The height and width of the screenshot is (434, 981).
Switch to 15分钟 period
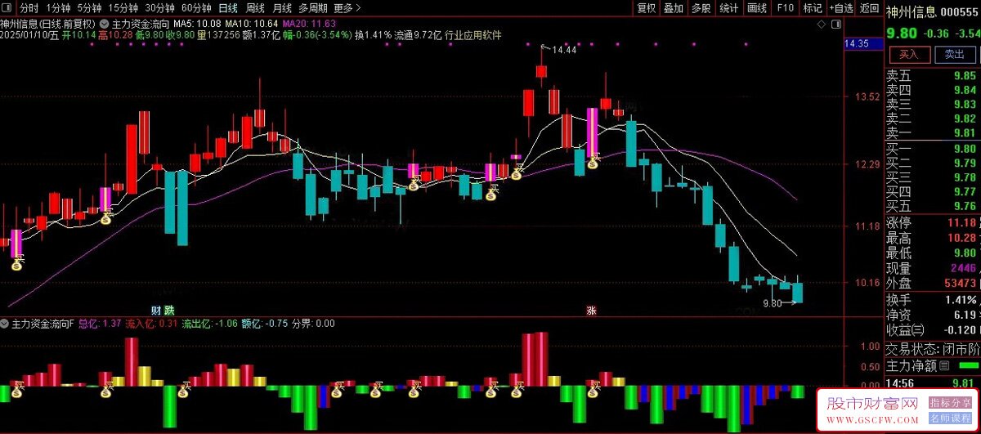click(123, 8)
